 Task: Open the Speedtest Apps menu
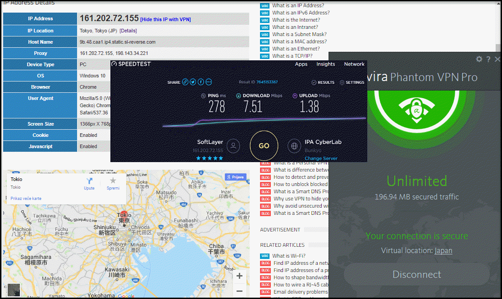tap(301, 64)
